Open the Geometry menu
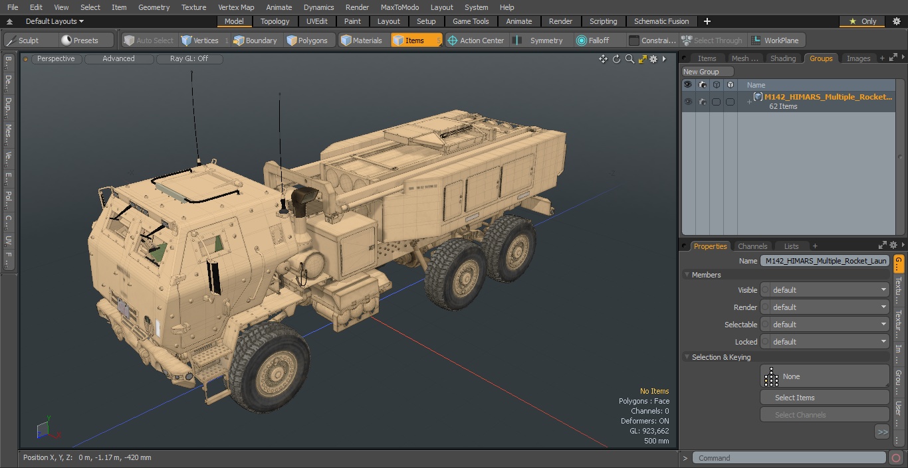The height and width of the screenshot is (468, 908). 154,7
